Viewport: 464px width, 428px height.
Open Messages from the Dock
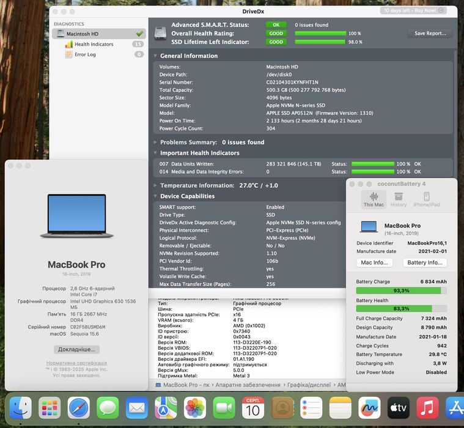coord(108,408)
